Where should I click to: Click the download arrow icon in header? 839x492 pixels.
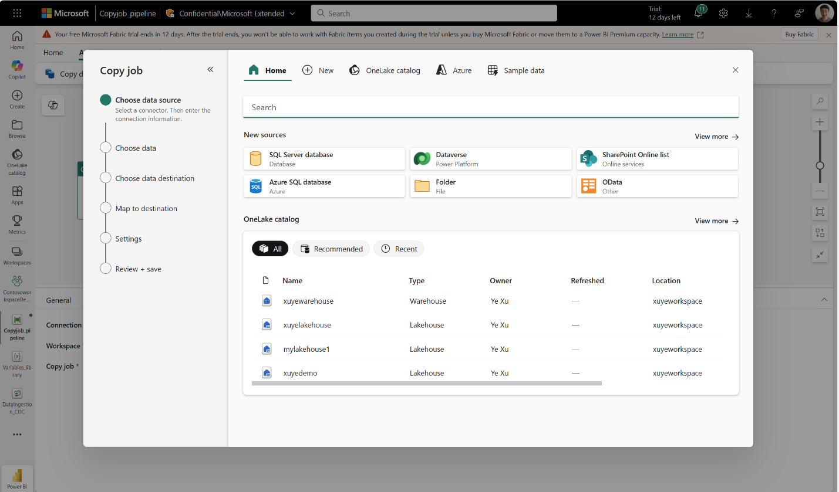(x=749, y=13)
